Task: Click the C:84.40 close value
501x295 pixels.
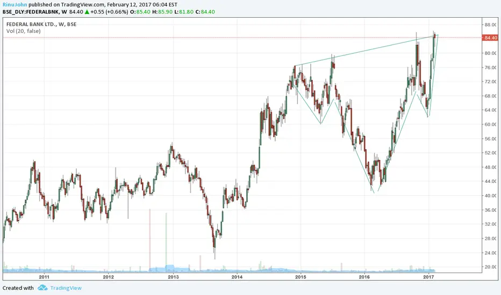Action: (x=205, y=12)
